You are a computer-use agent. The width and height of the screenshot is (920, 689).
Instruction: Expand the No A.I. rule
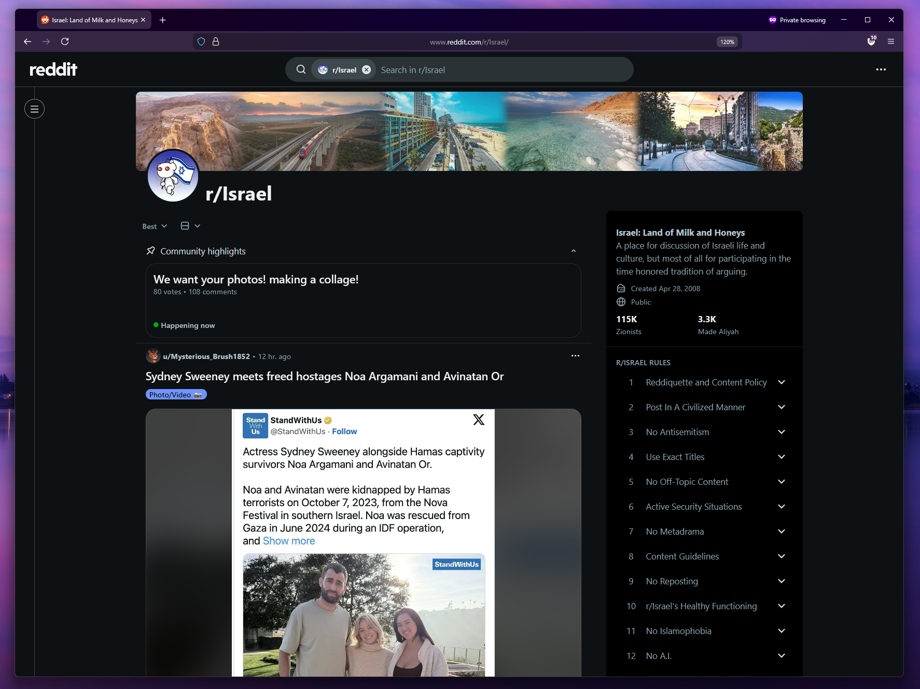782,656
